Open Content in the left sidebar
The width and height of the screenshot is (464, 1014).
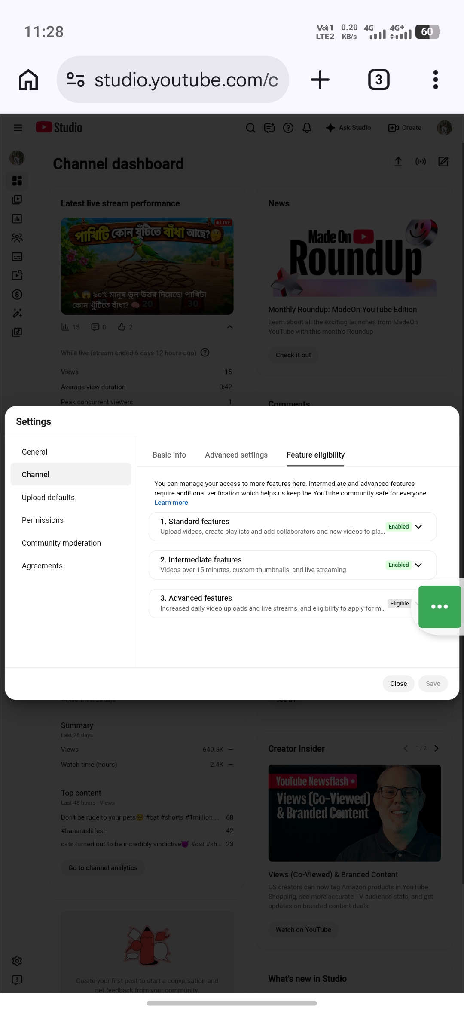click(17, 200)
